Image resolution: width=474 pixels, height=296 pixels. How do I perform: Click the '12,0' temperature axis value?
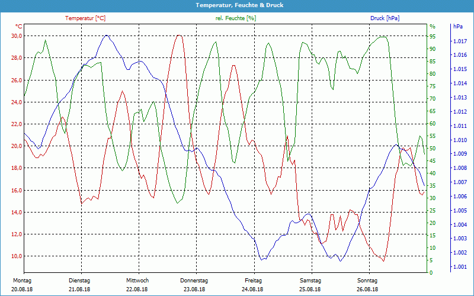click(x=17, y=234)
